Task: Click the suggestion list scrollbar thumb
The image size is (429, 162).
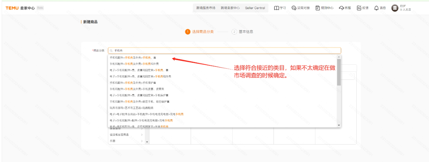Action: pyautogui.click(x=339, y=72)
